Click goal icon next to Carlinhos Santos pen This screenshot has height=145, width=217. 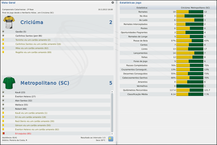(x=3, y=35)
